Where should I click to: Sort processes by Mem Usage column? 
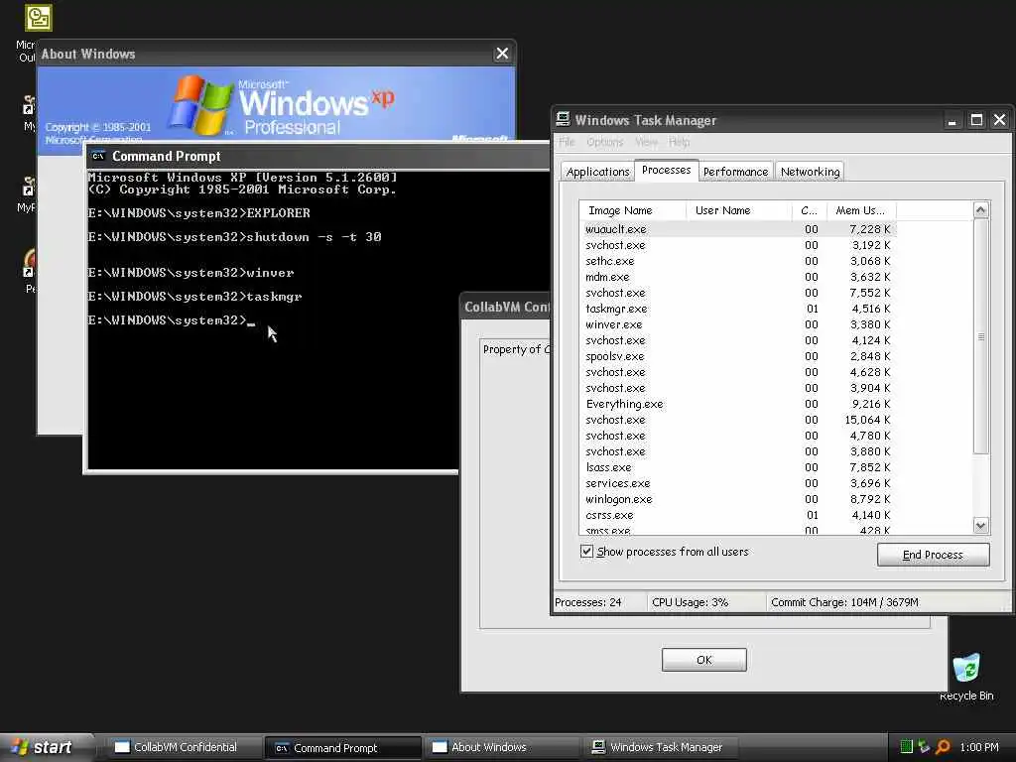pos(861,210)
